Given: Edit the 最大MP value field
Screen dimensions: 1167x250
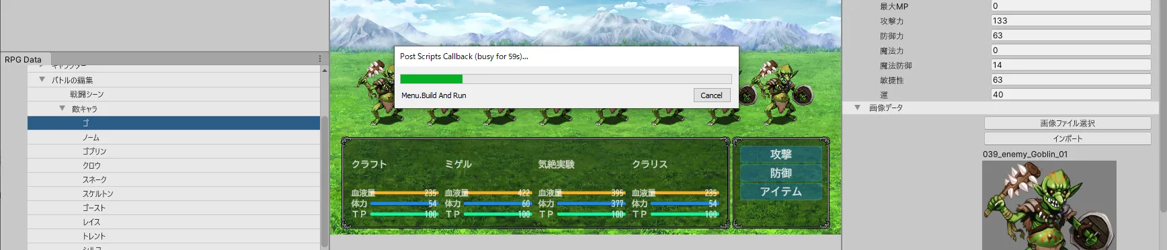Looking at the screenshot, I should tap(1071, 5).
